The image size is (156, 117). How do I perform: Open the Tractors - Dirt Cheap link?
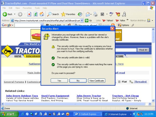tap(125, 96)
